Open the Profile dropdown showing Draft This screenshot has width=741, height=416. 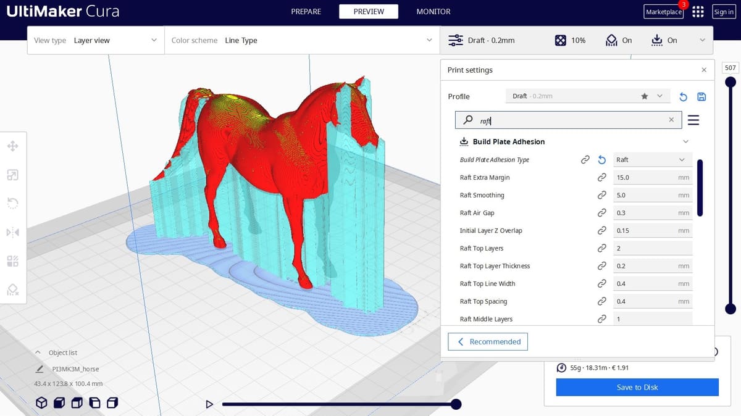point(589,96)
